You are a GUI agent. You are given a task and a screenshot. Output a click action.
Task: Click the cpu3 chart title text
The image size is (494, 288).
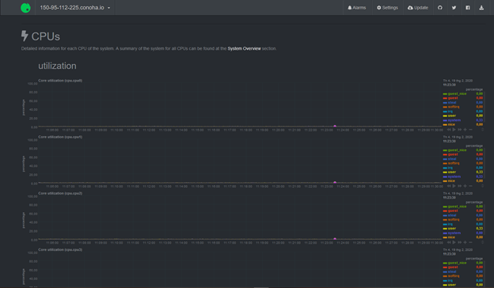60,249
